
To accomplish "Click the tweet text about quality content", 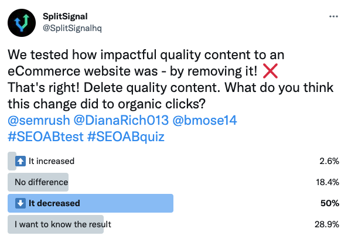I will point(170,79).
